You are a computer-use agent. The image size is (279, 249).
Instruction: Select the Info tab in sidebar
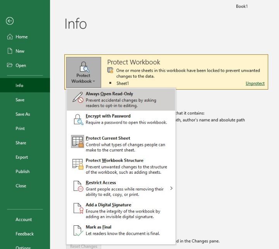25,85
